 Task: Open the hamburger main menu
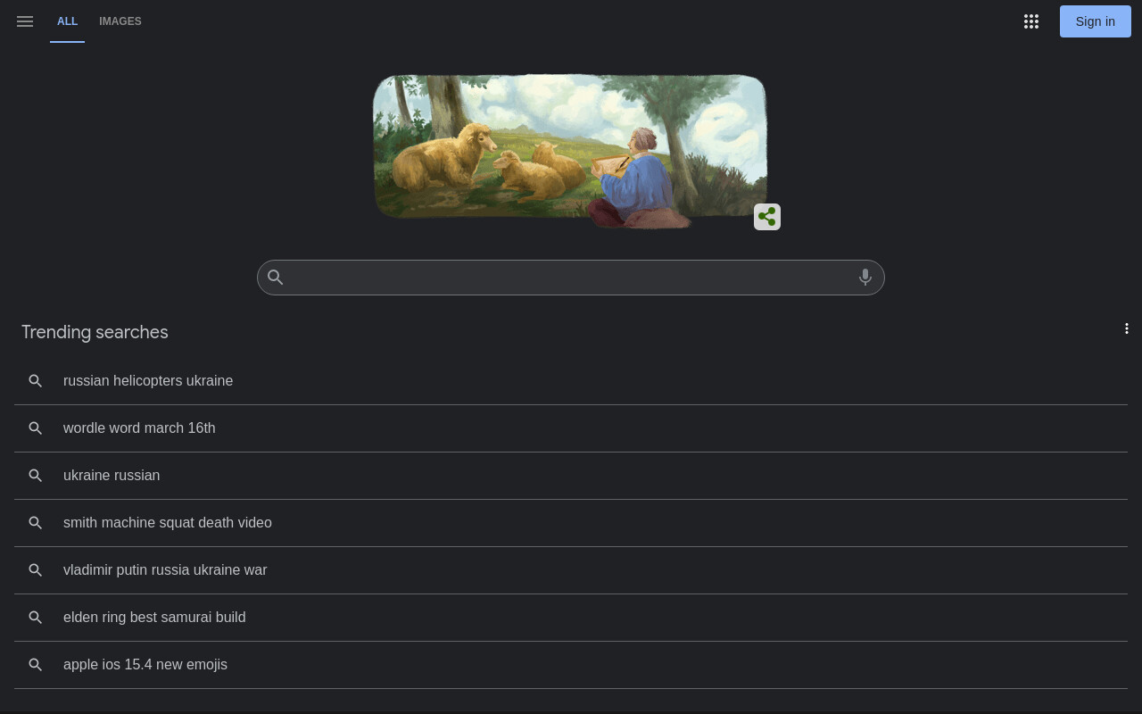tap(25, 21)
